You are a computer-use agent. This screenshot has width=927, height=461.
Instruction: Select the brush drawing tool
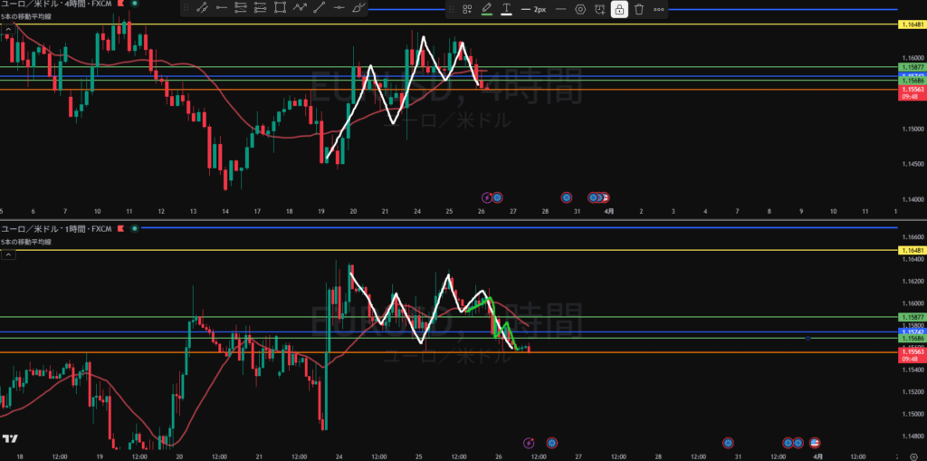[x=358, y=8]
